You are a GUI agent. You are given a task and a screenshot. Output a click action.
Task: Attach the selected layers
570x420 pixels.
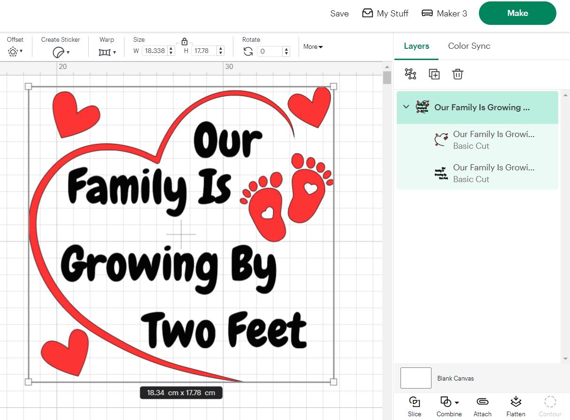click(x=482, y=405)
